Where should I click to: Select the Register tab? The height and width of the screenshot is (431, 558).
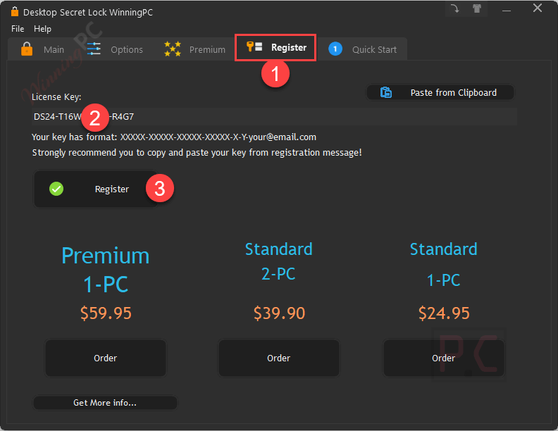(x=275, y=48)
